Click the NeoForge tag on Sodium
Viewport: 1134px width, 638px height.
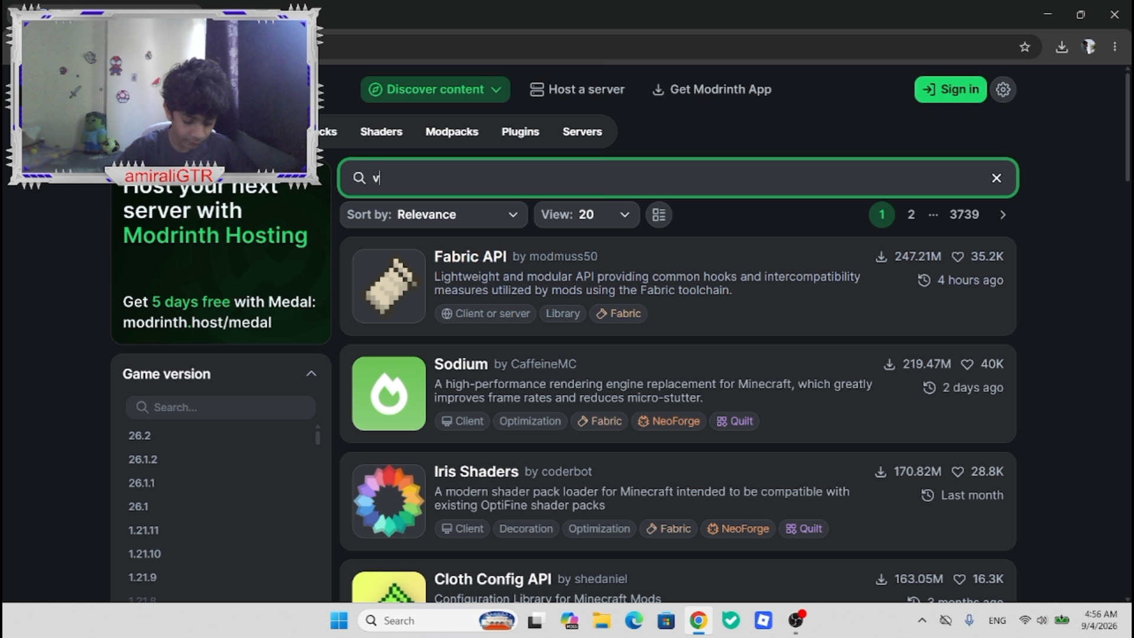[x=669, y=421]
